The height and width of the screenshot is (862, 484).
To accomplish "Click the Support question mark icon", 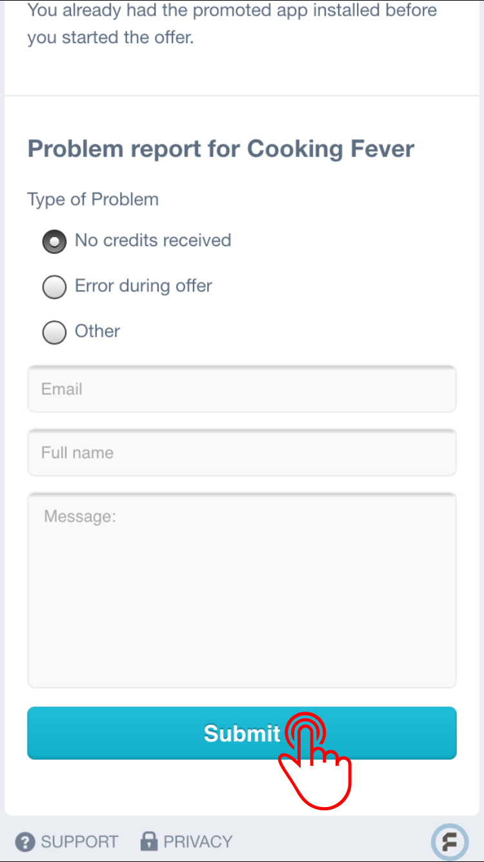I will tap(25, 842).
